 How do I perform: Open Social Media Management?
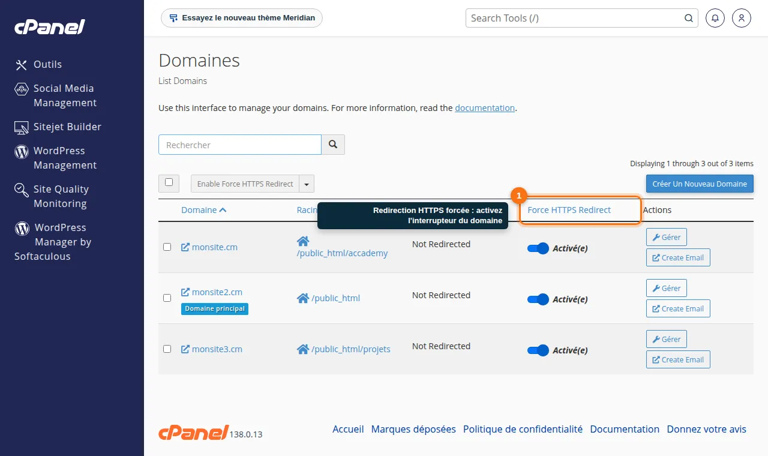tap(55, 95)
